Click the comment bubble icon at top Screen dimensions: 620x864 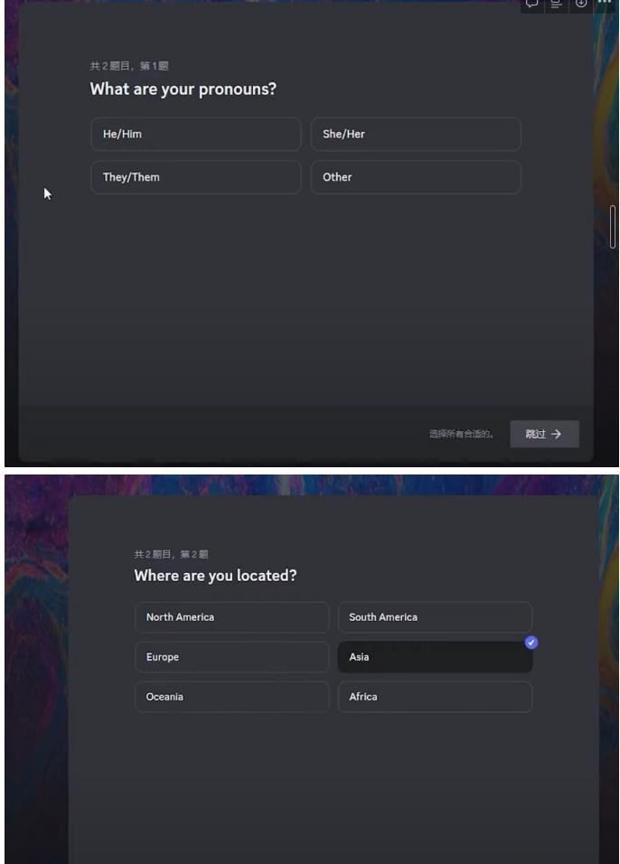[533, 4]
